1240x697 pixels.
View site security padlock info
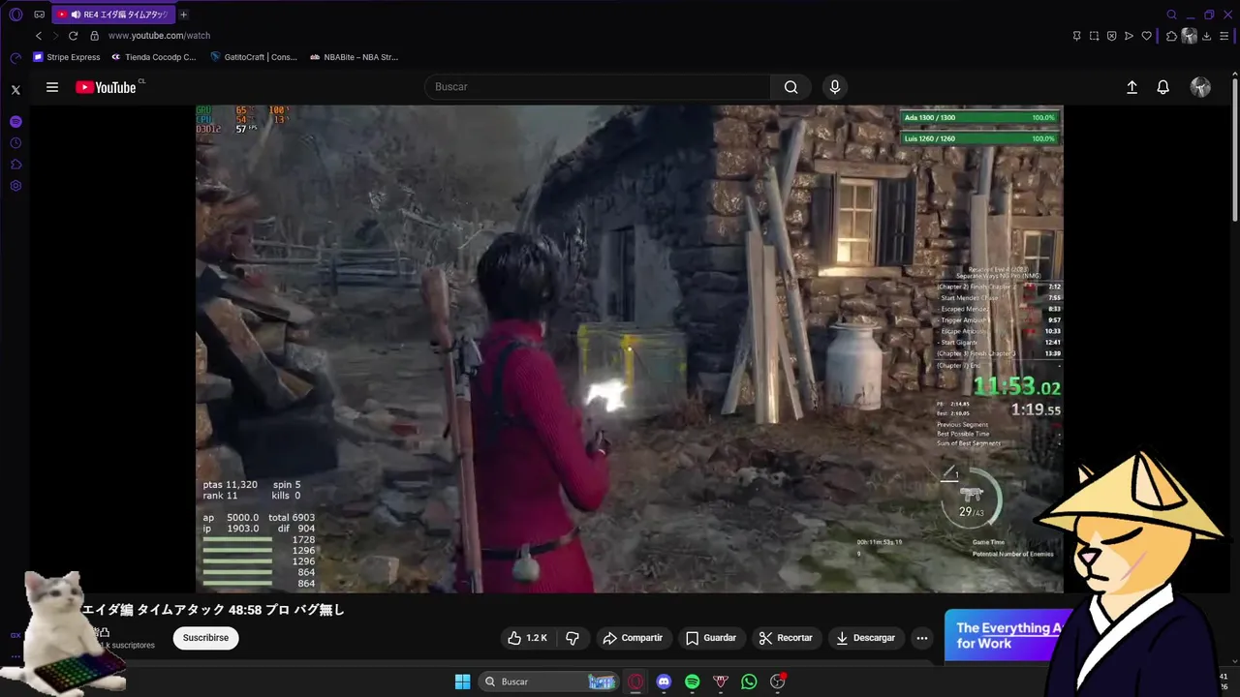[94, 36]
